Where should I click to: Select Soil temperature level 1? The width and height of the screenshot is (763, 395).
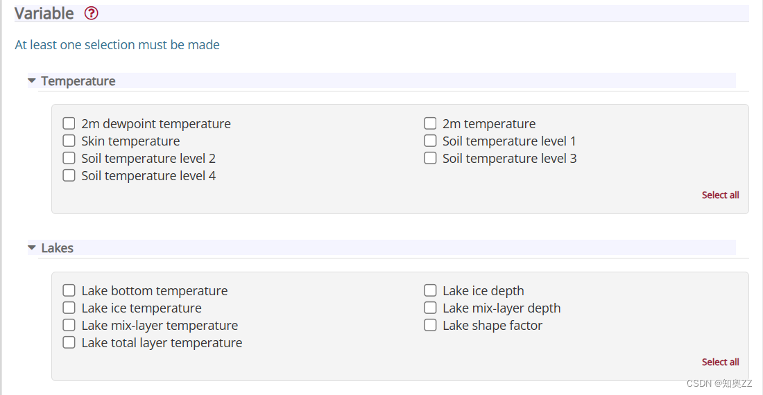(430, 141)
